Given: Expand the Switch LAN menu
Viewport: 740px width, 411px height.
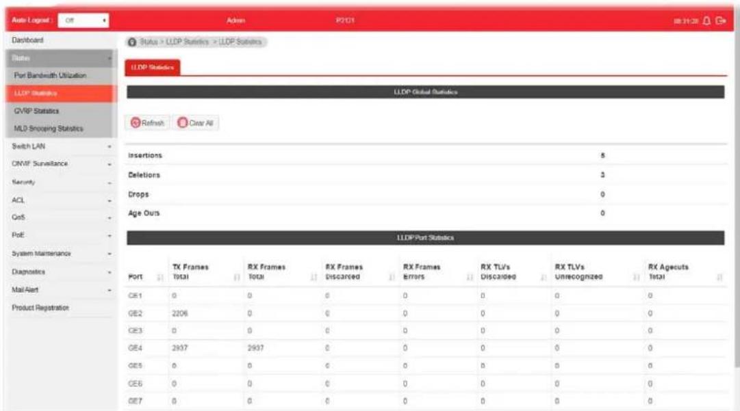Looking at the screenshot, I should tap(62, 146).
